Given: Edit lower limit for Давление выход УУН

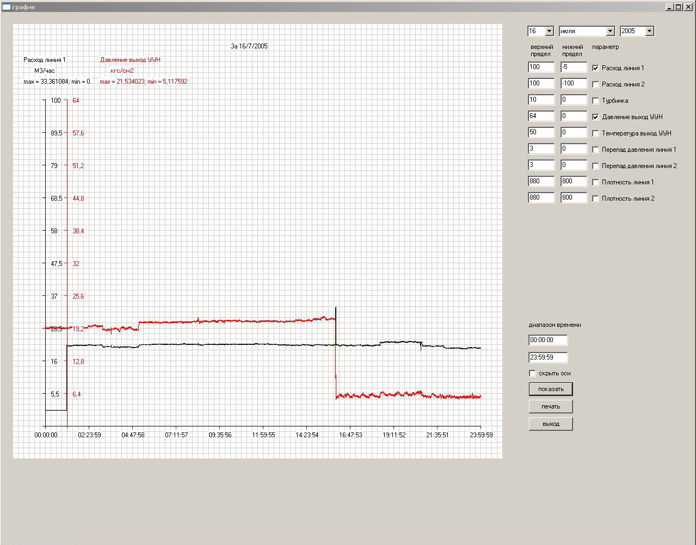Looking at the screenshot, I should [x=574, y=116].
